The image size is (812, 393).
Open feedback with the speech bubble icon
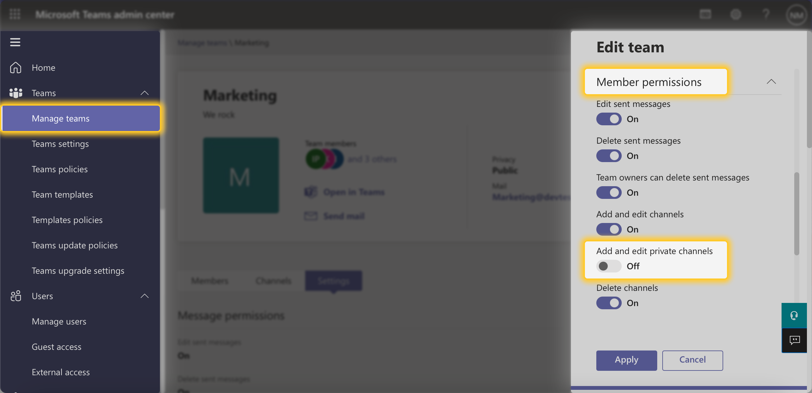coord(794,340)
